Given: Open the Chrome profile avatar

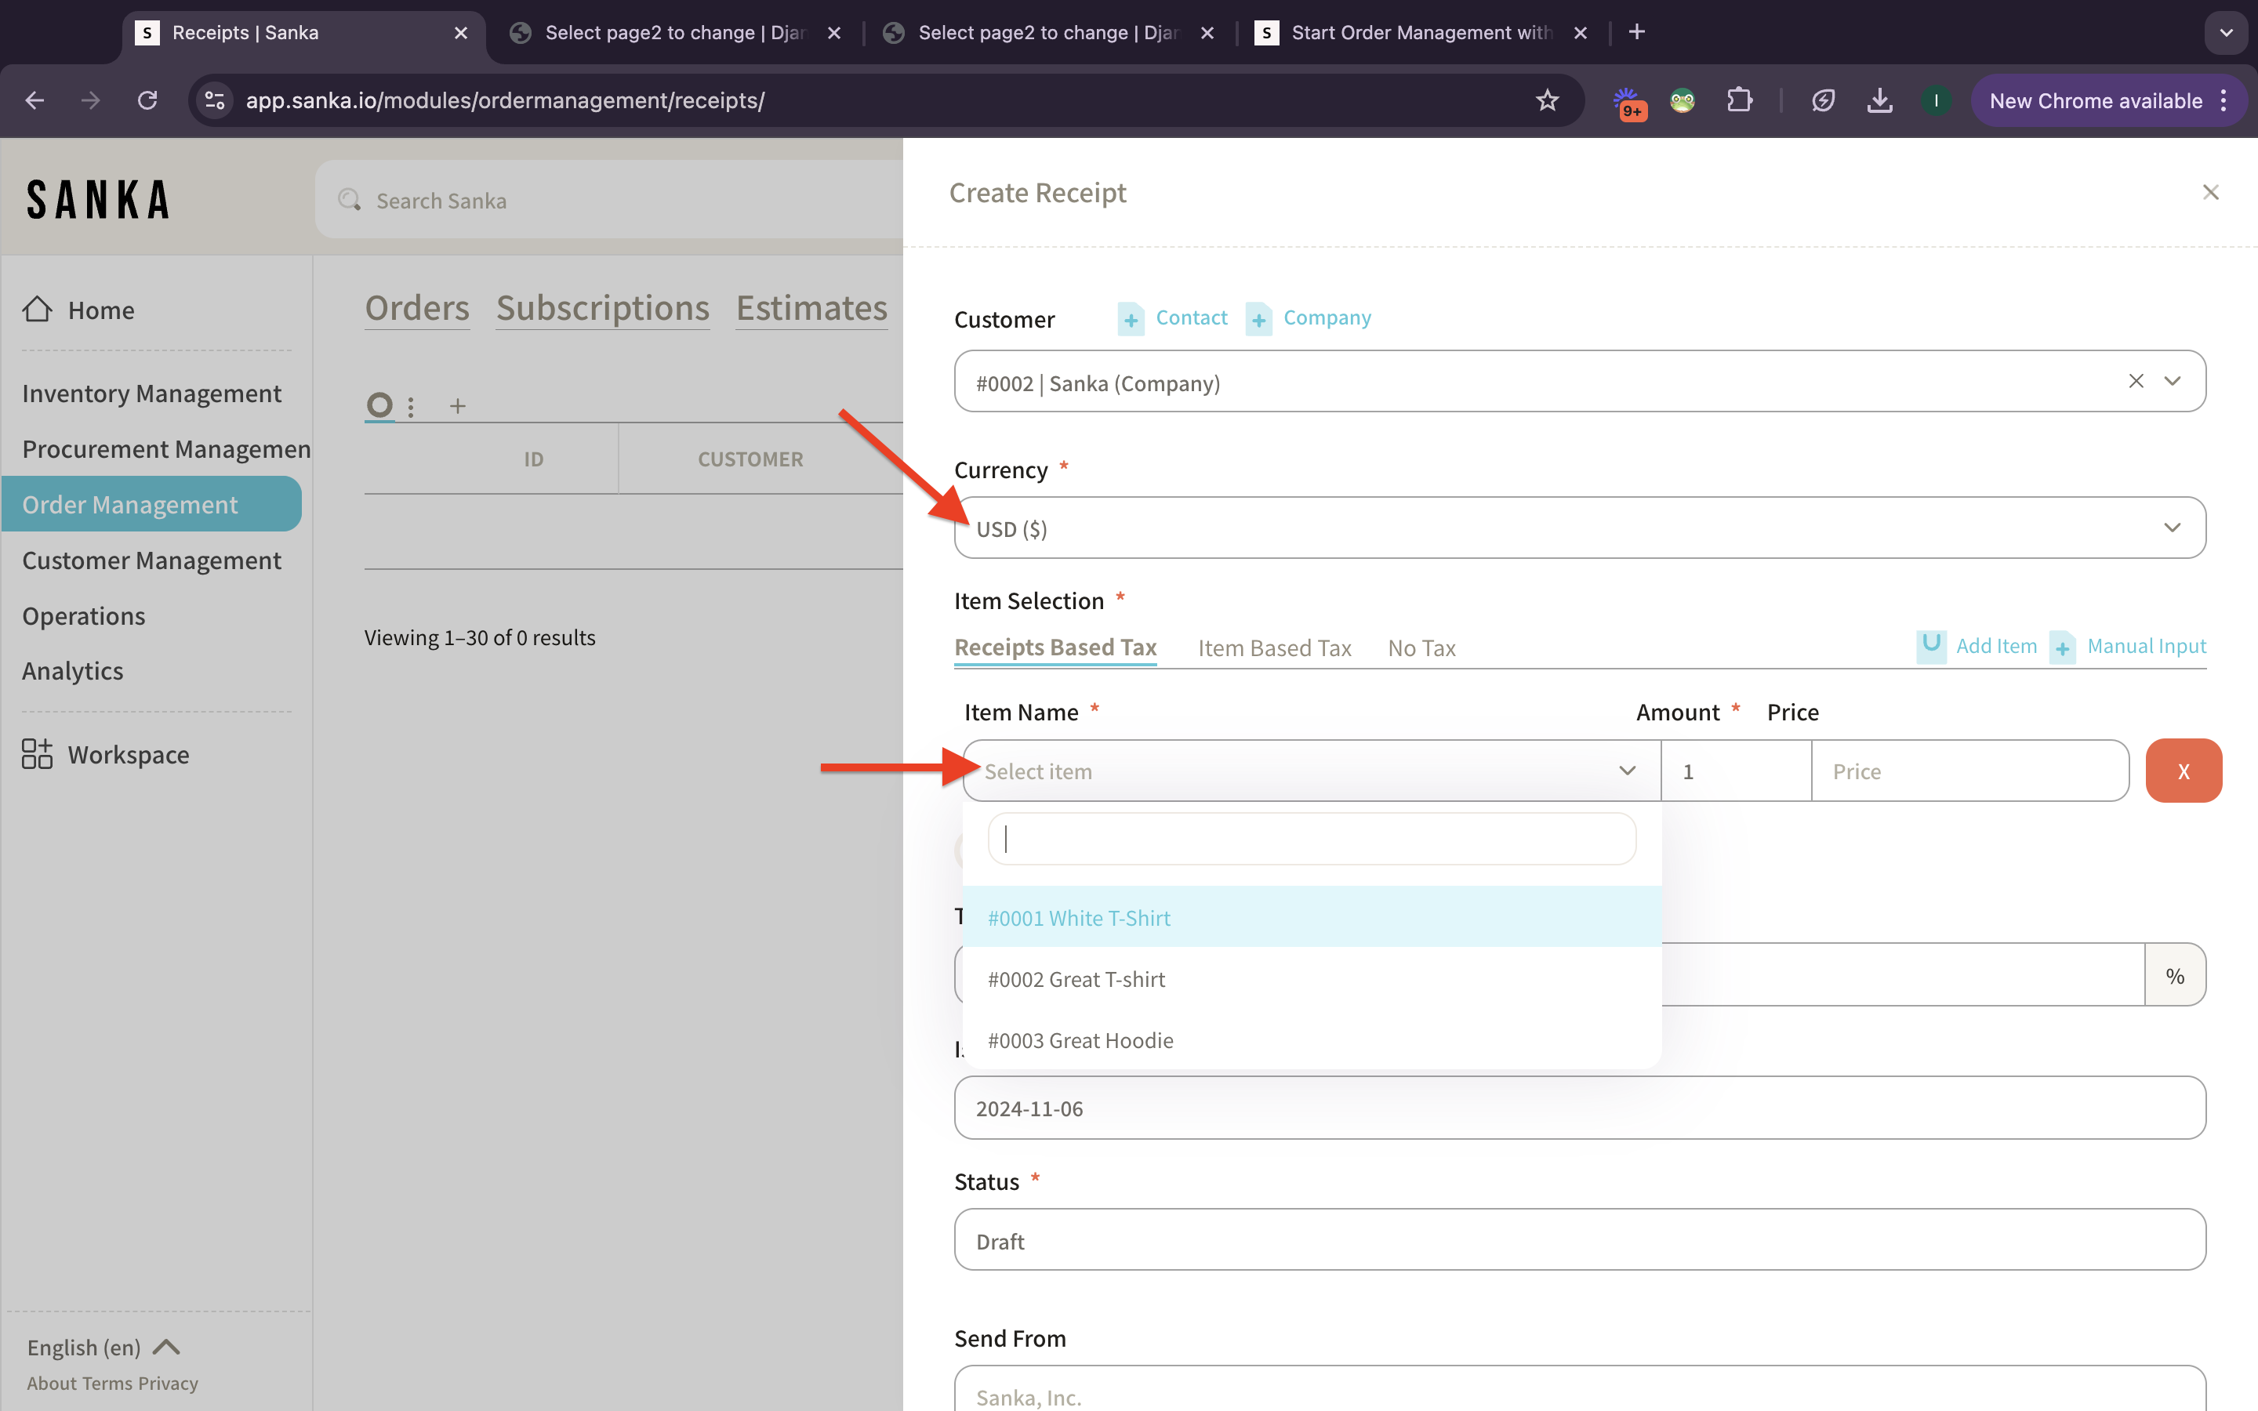Looking at the screenshot, I should coord(1936,100).
